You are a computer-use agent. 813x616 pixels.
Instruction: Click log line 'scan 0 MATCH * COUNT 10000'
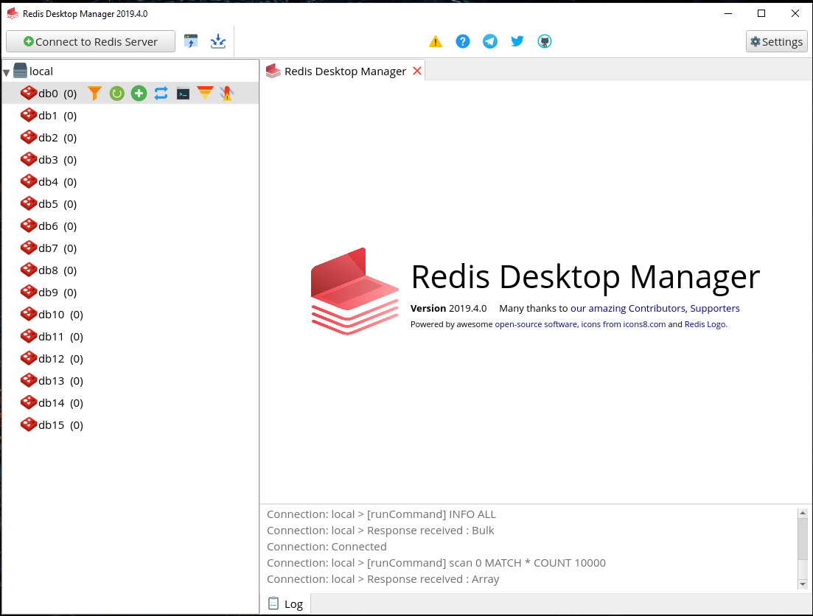point(436,563)
